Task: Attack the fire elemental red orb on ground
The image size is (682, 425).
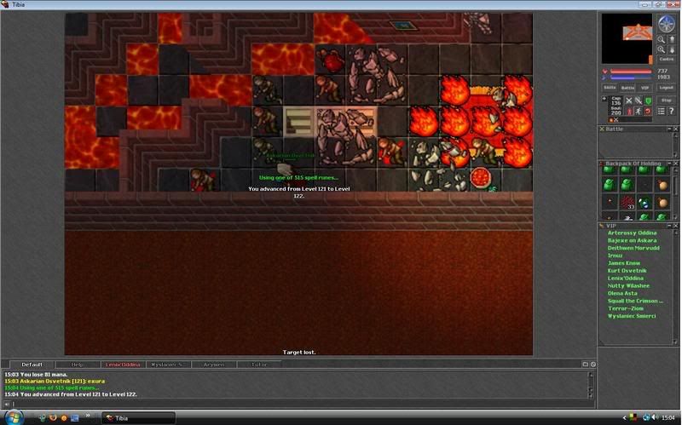Action: 480,177
